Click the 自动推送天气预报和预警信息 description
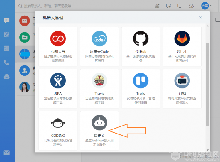This screenshot has height=162, width=220. [x=58, y=58]
